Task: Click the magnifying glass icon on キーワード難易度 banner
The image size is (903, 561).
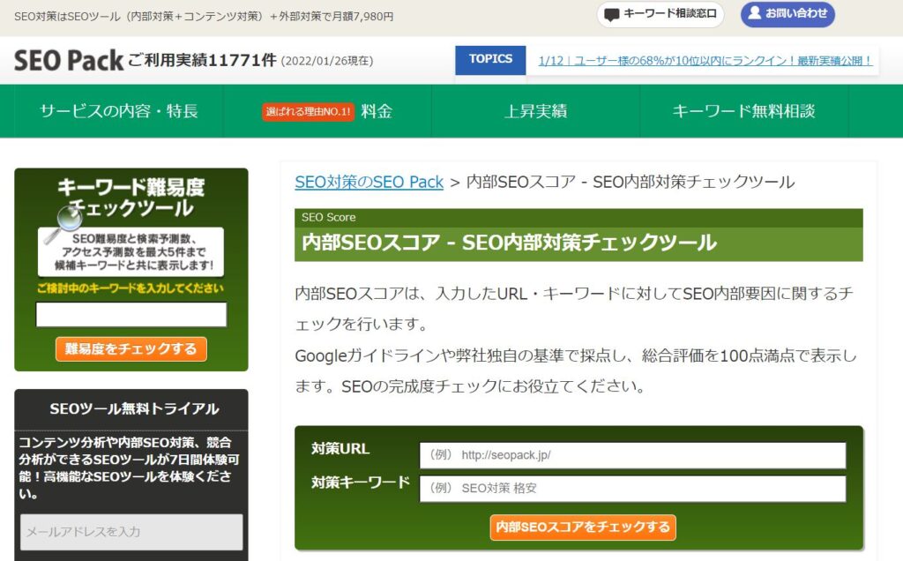Action: [63, 223]
